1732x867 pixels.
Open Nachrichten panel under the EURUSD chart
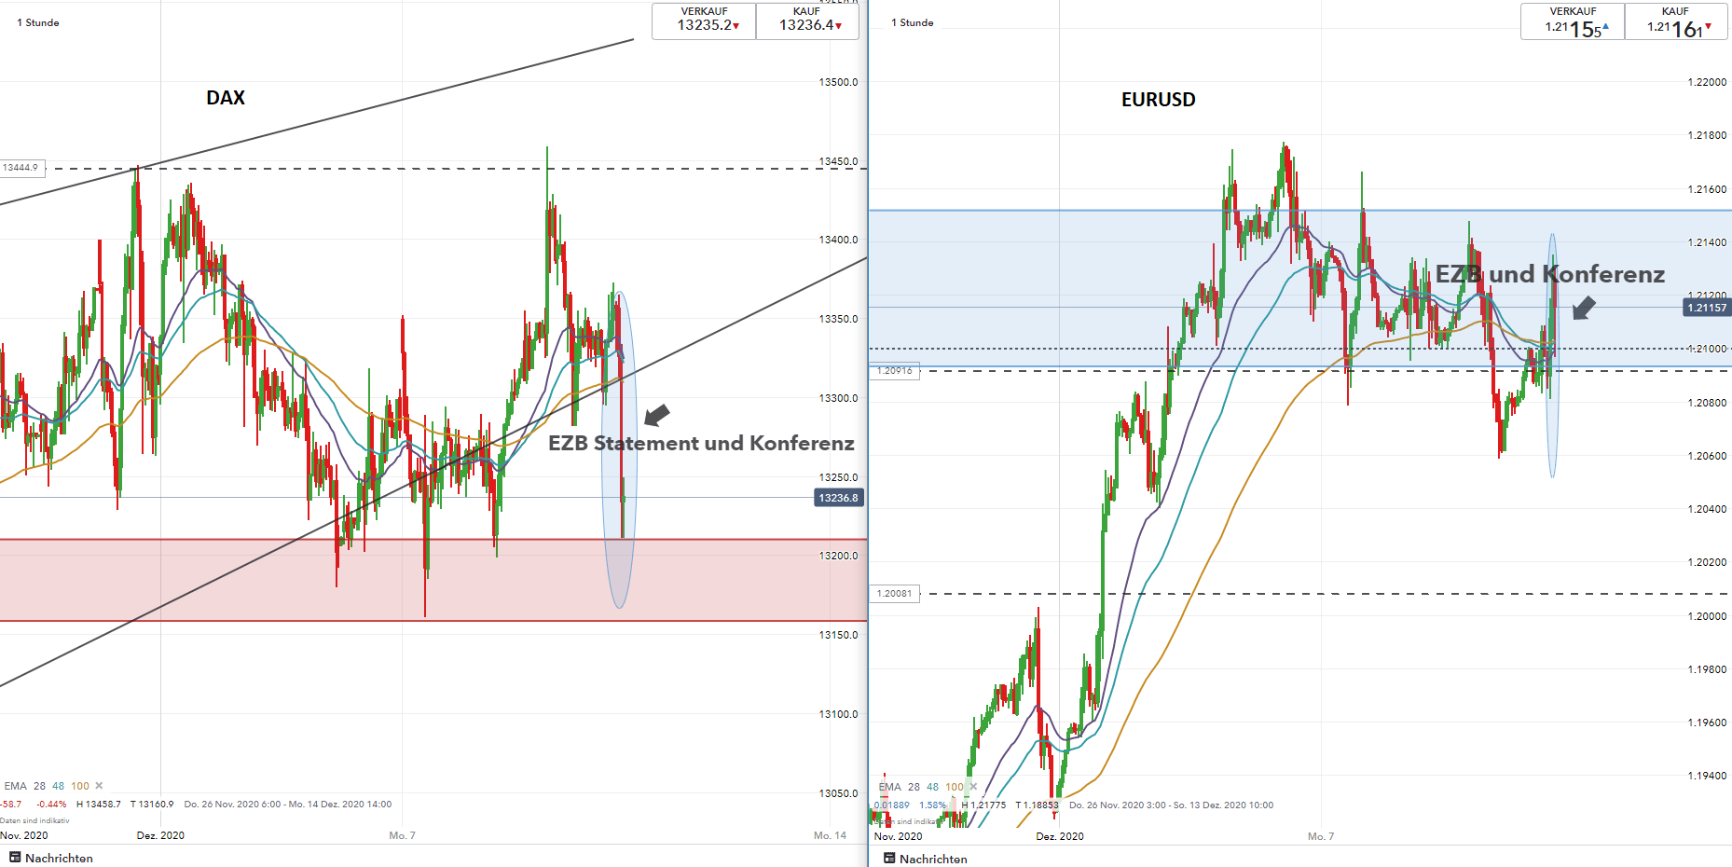point(926,859)
